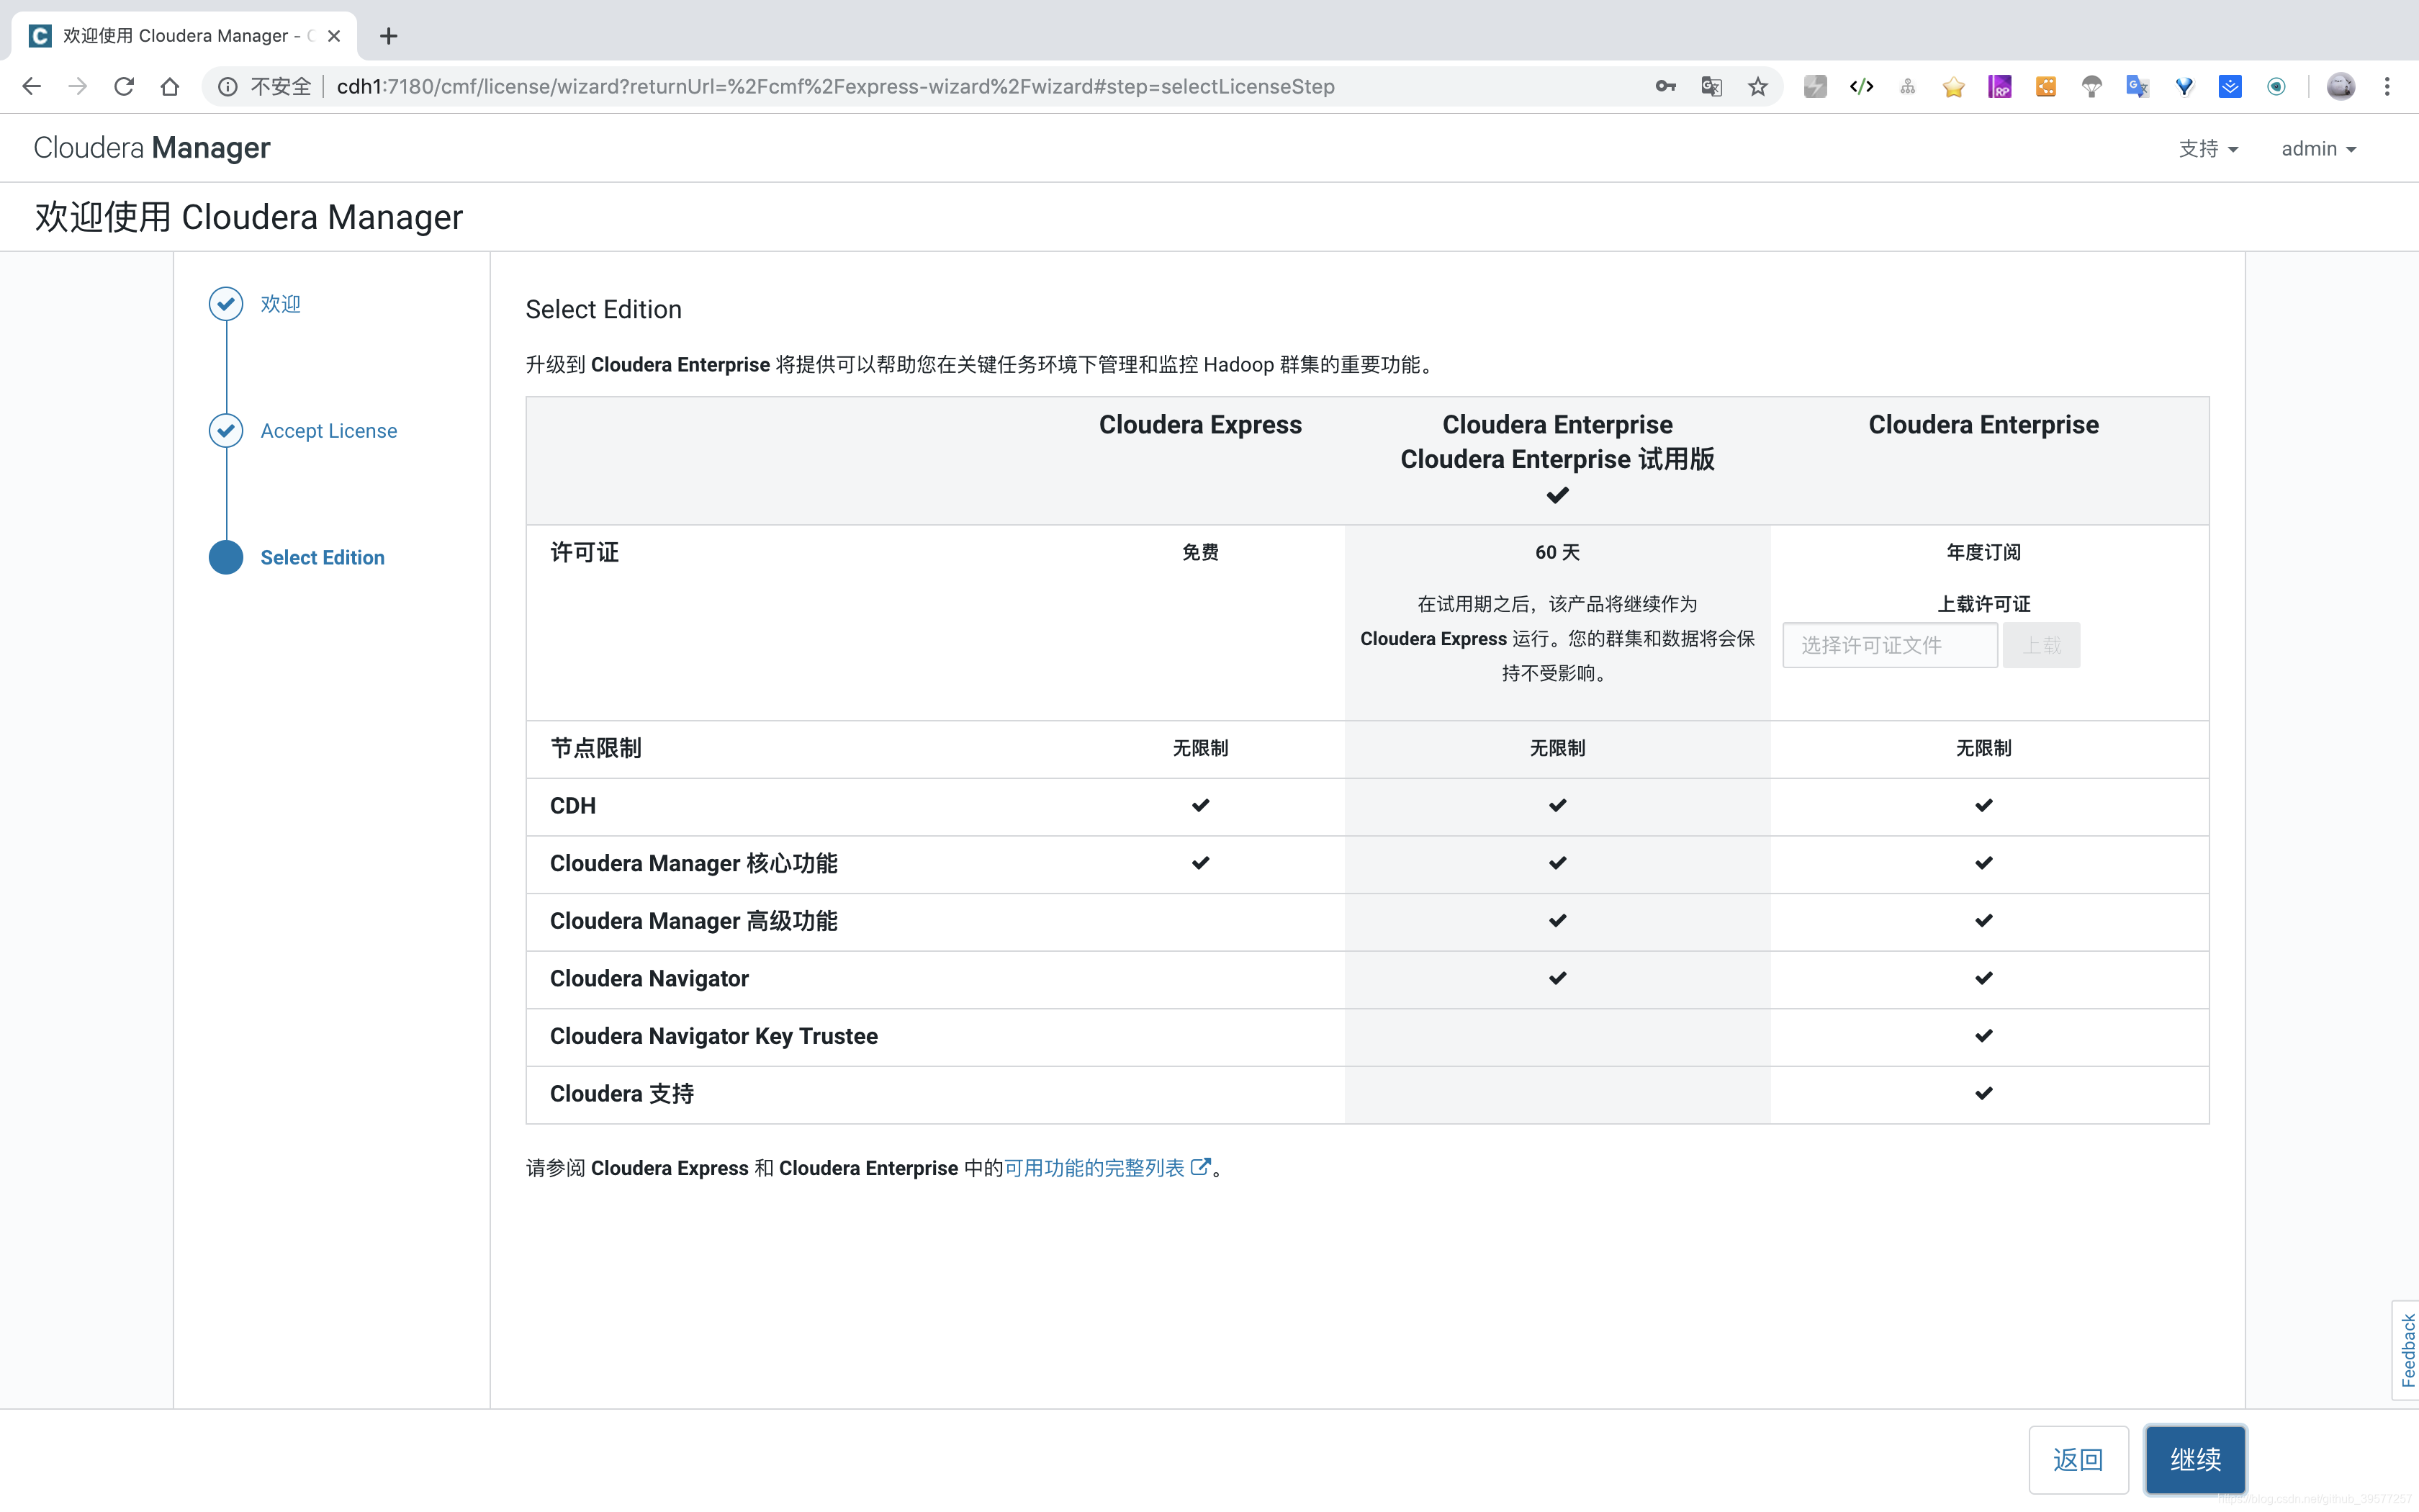2419x1512 pixels.
Task: Open the orange grid extension icon
Action: 2046,87
